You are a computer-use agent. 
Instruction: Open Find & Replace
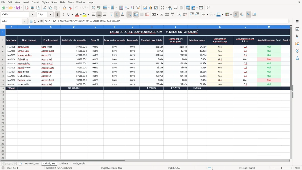(x=93, y=8)
